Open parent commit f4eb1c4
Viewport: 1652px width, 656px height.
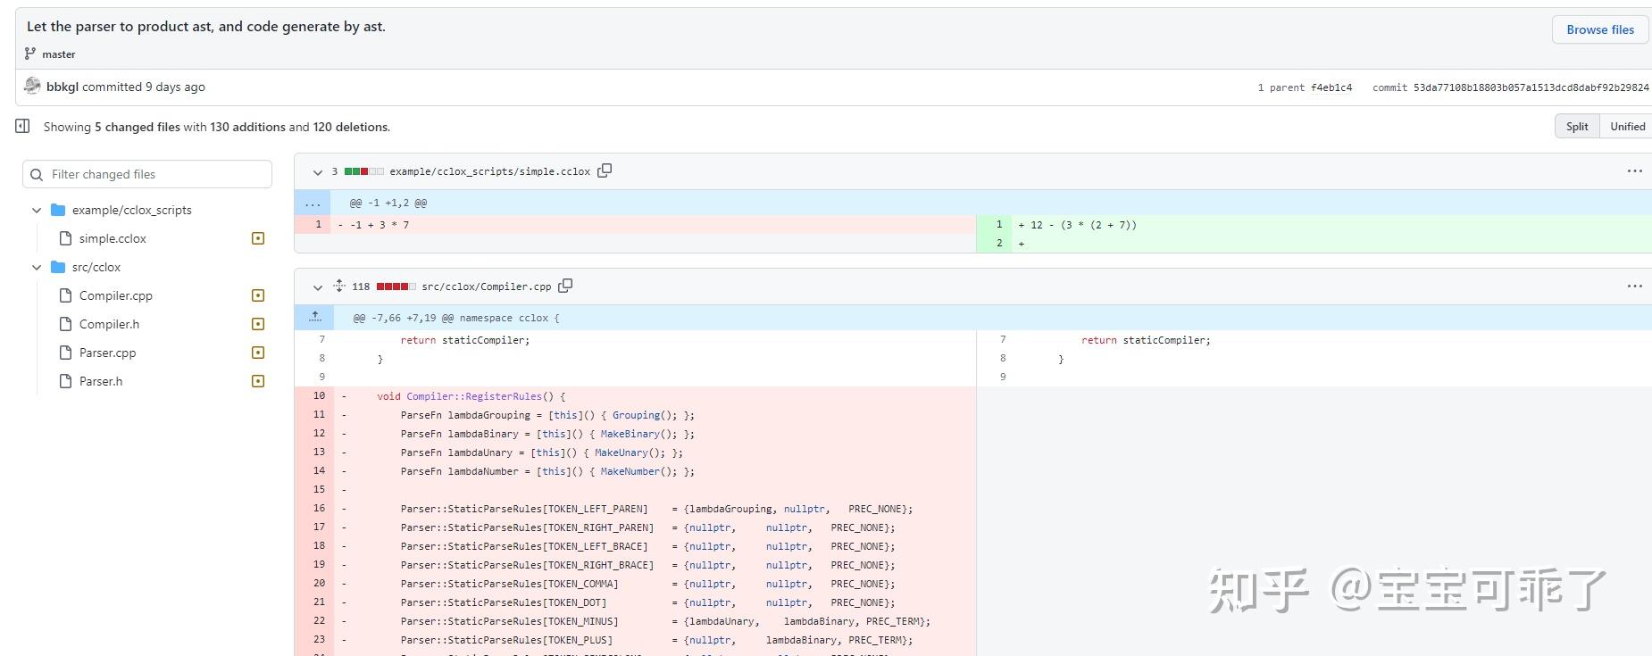point(1331,87)
